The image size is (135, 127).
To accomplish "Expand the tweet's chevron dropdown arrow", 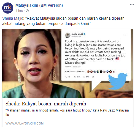I will coord(126,35).
